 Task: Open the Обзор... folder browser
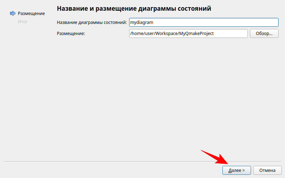click(x=264, y=34)
